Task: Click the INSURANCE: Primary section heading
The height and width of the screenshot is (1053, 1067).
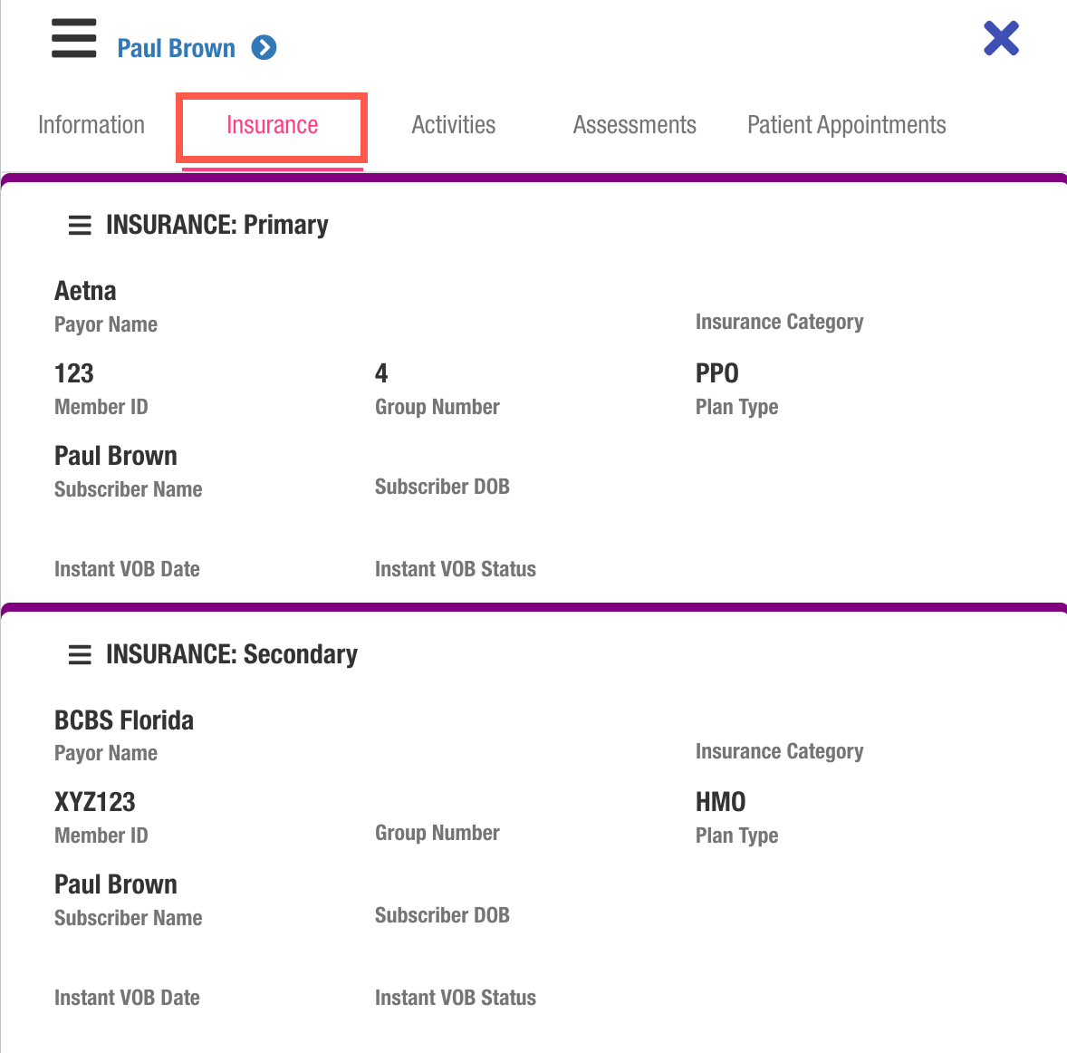Action: coord(216,225)
